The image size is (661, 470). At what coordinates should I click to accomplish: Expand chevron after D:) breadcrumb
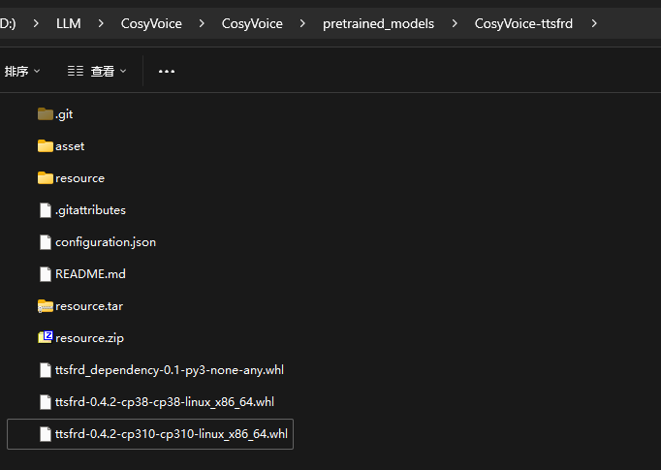point(36,23)
